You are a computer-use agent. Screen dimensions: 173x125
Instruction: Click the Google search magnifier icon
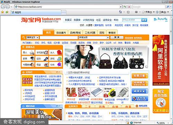pos(168,7)
